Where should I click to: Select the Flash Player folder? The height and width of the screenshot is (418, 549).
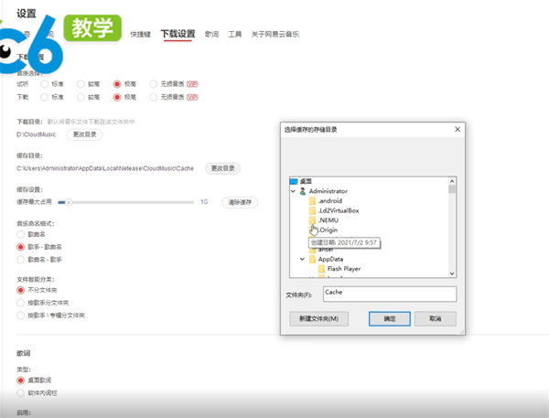tap(344, 269)
